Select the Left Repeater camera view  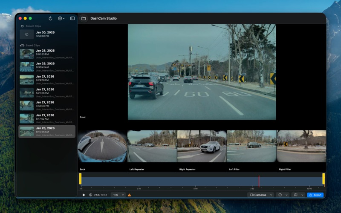pyautogui.click(x=152, y=146)
